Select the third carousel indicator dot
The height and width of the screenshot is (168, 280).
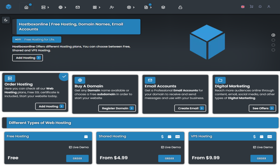273,45
